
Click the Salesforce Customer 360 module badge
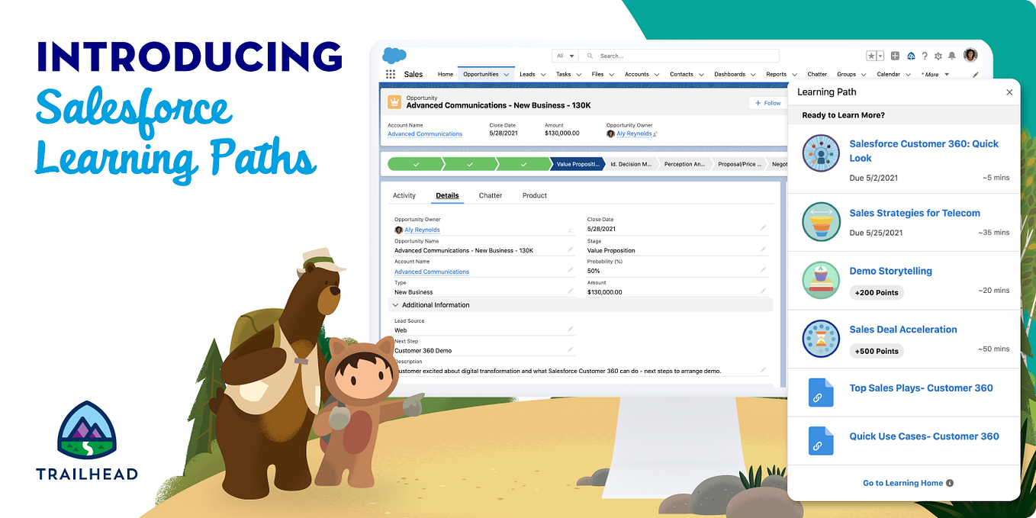(x=821, y=153)
